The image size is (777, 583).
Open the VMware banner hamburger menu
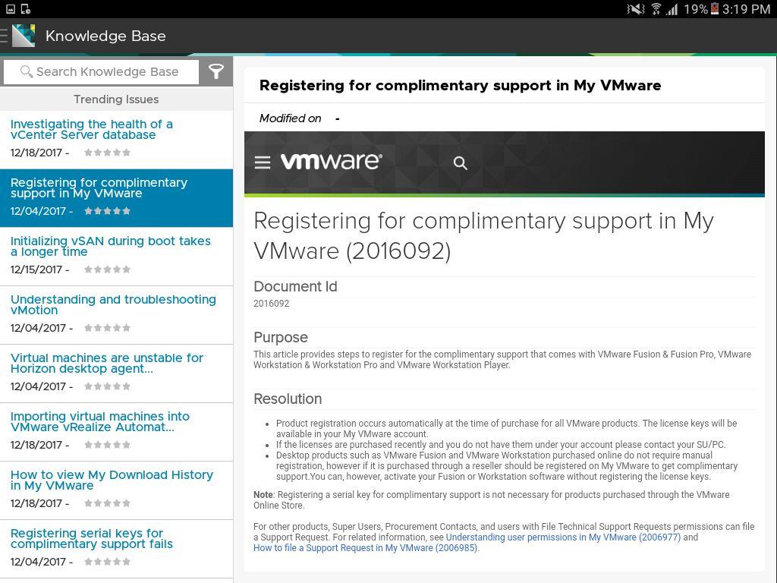[263, 162]
